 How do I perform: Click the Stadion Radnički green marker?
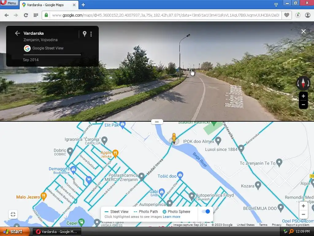(x=214, y=123)
